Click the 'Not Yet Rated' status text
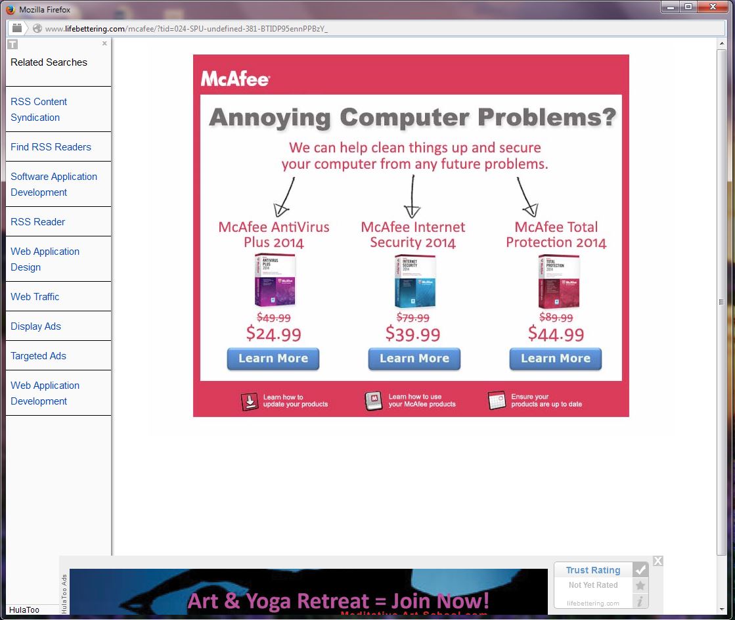 click(x=593, y=585)
